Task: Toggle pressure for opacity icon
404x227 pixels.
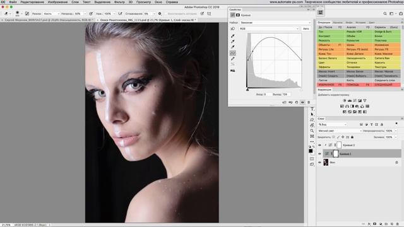Action: 91,14
